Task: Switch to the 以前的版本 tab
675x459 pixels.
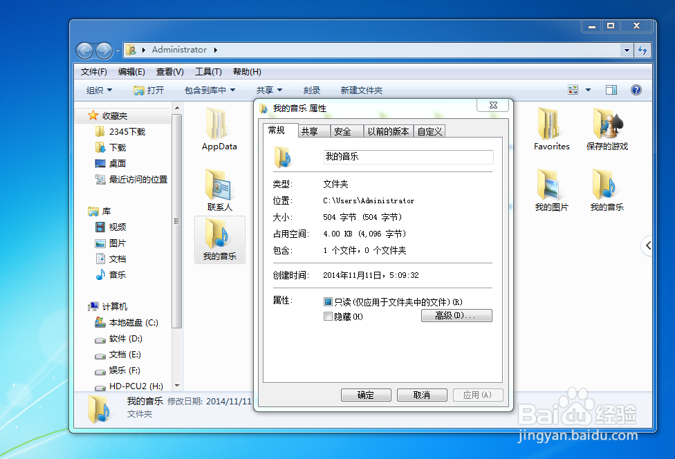Action: tap(388, 131)
